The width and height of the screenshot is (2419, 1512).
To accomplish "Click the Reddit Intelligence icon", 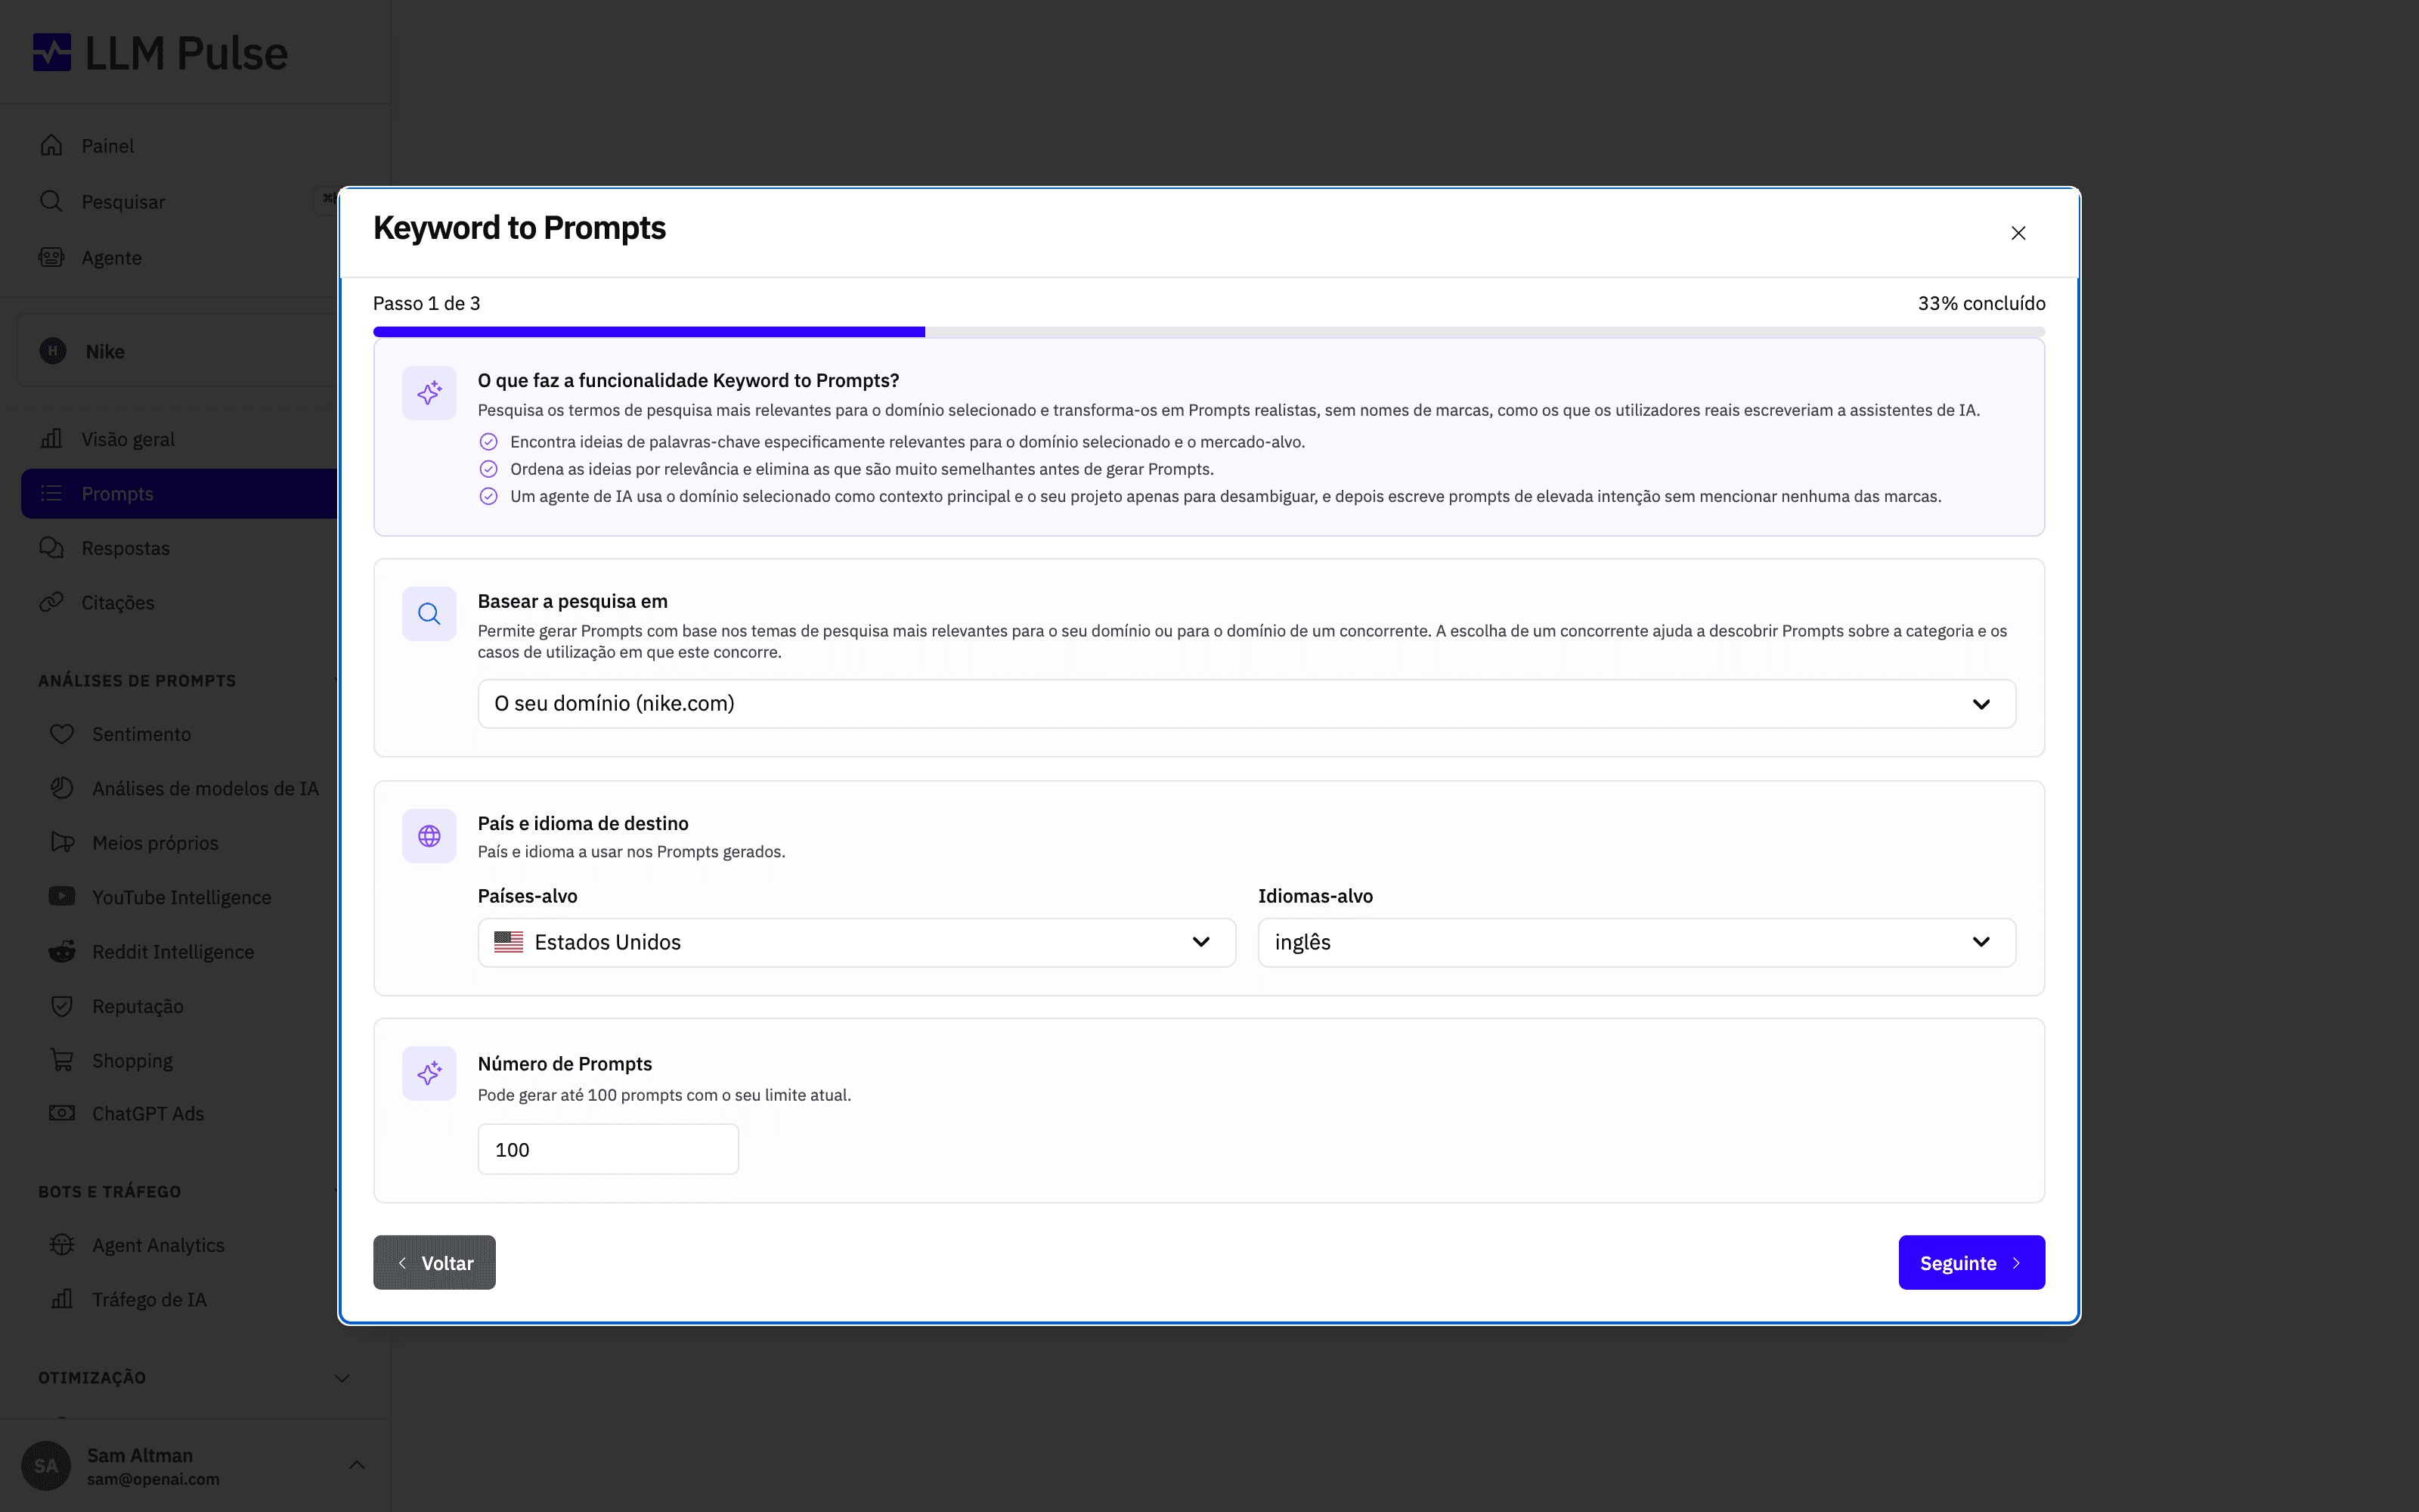I will coord(62,951).
